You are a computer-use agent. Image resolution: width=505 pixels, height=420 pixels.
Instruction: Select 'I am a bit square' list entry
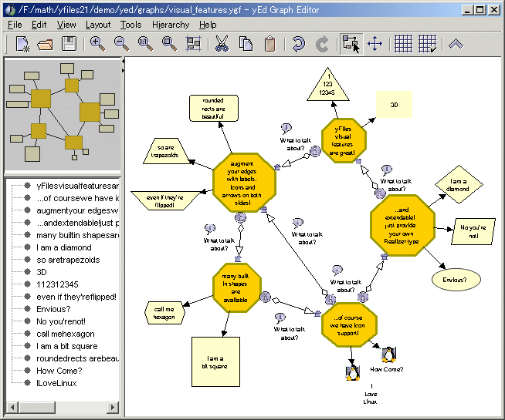point(66,346)
